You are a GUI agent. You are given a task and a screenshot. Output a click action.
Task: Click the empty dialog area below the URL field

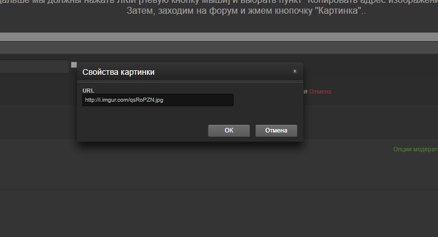190,115
